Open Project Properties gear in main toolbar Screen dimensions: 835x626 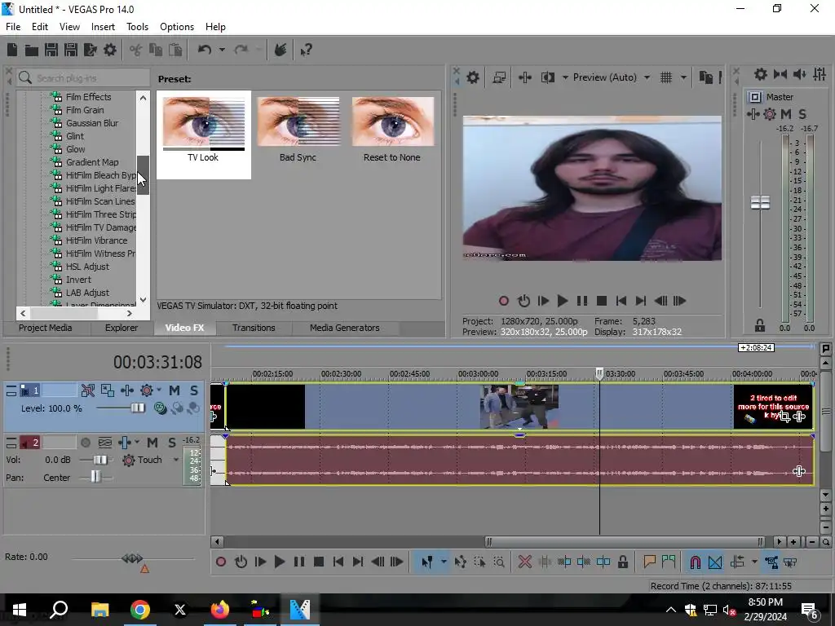click(x=110, y=50)
